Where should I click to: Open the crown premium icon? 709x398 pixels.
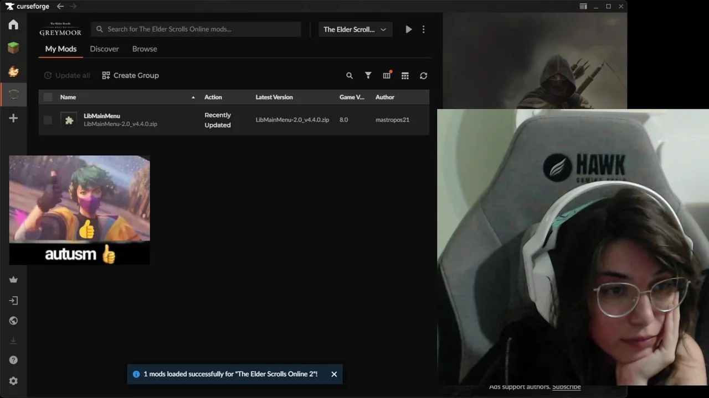13,280
